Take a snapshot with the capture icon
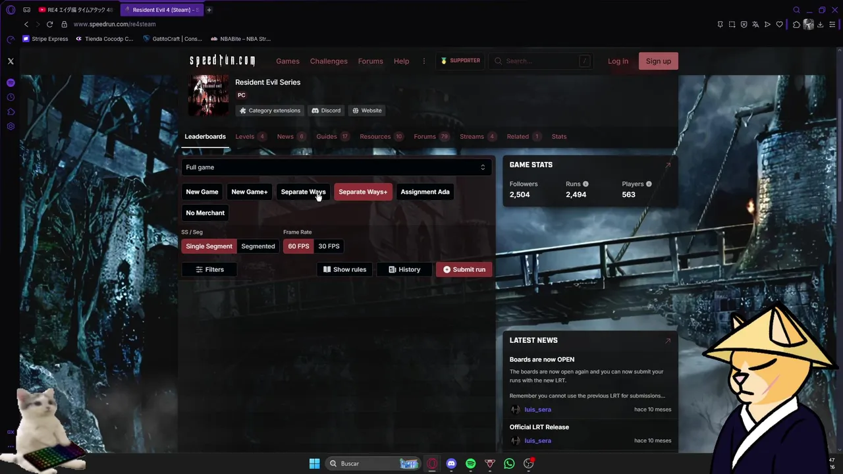Viewport: 843px width, 474px height. point(732,24)
